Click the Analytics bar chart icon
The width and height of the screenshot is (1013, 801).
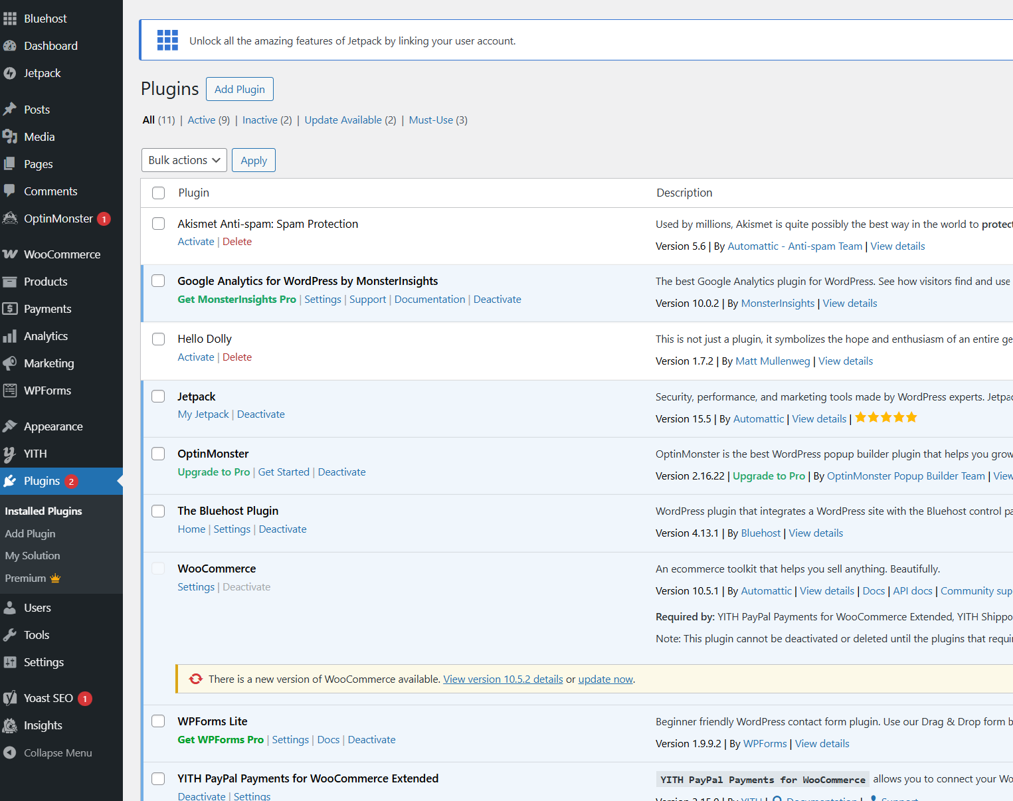pos(10,336)
